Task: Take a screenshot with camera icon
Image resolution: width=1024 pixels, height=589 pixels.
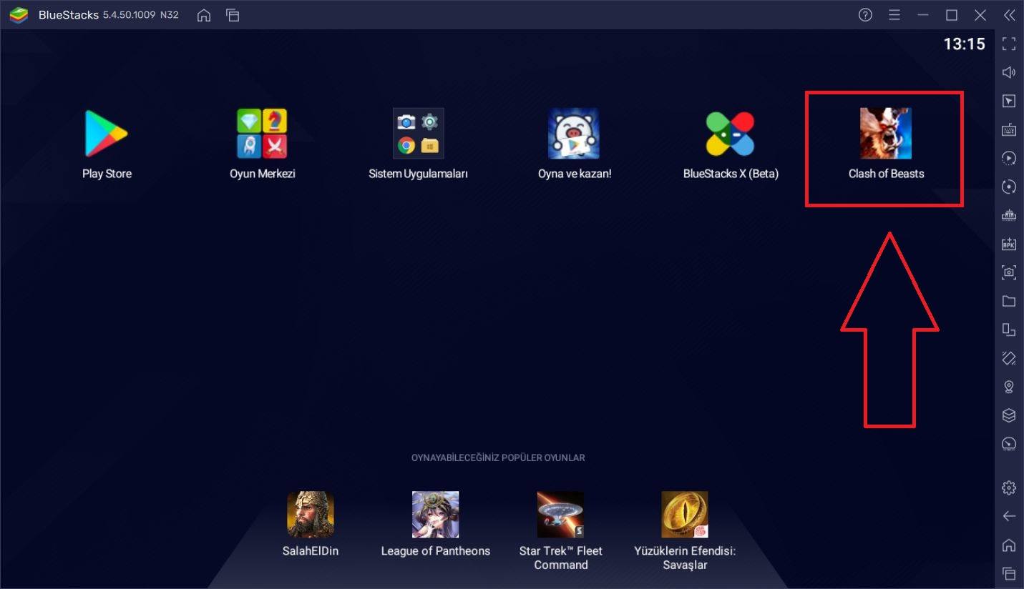Action: [x=1009, y=272]
